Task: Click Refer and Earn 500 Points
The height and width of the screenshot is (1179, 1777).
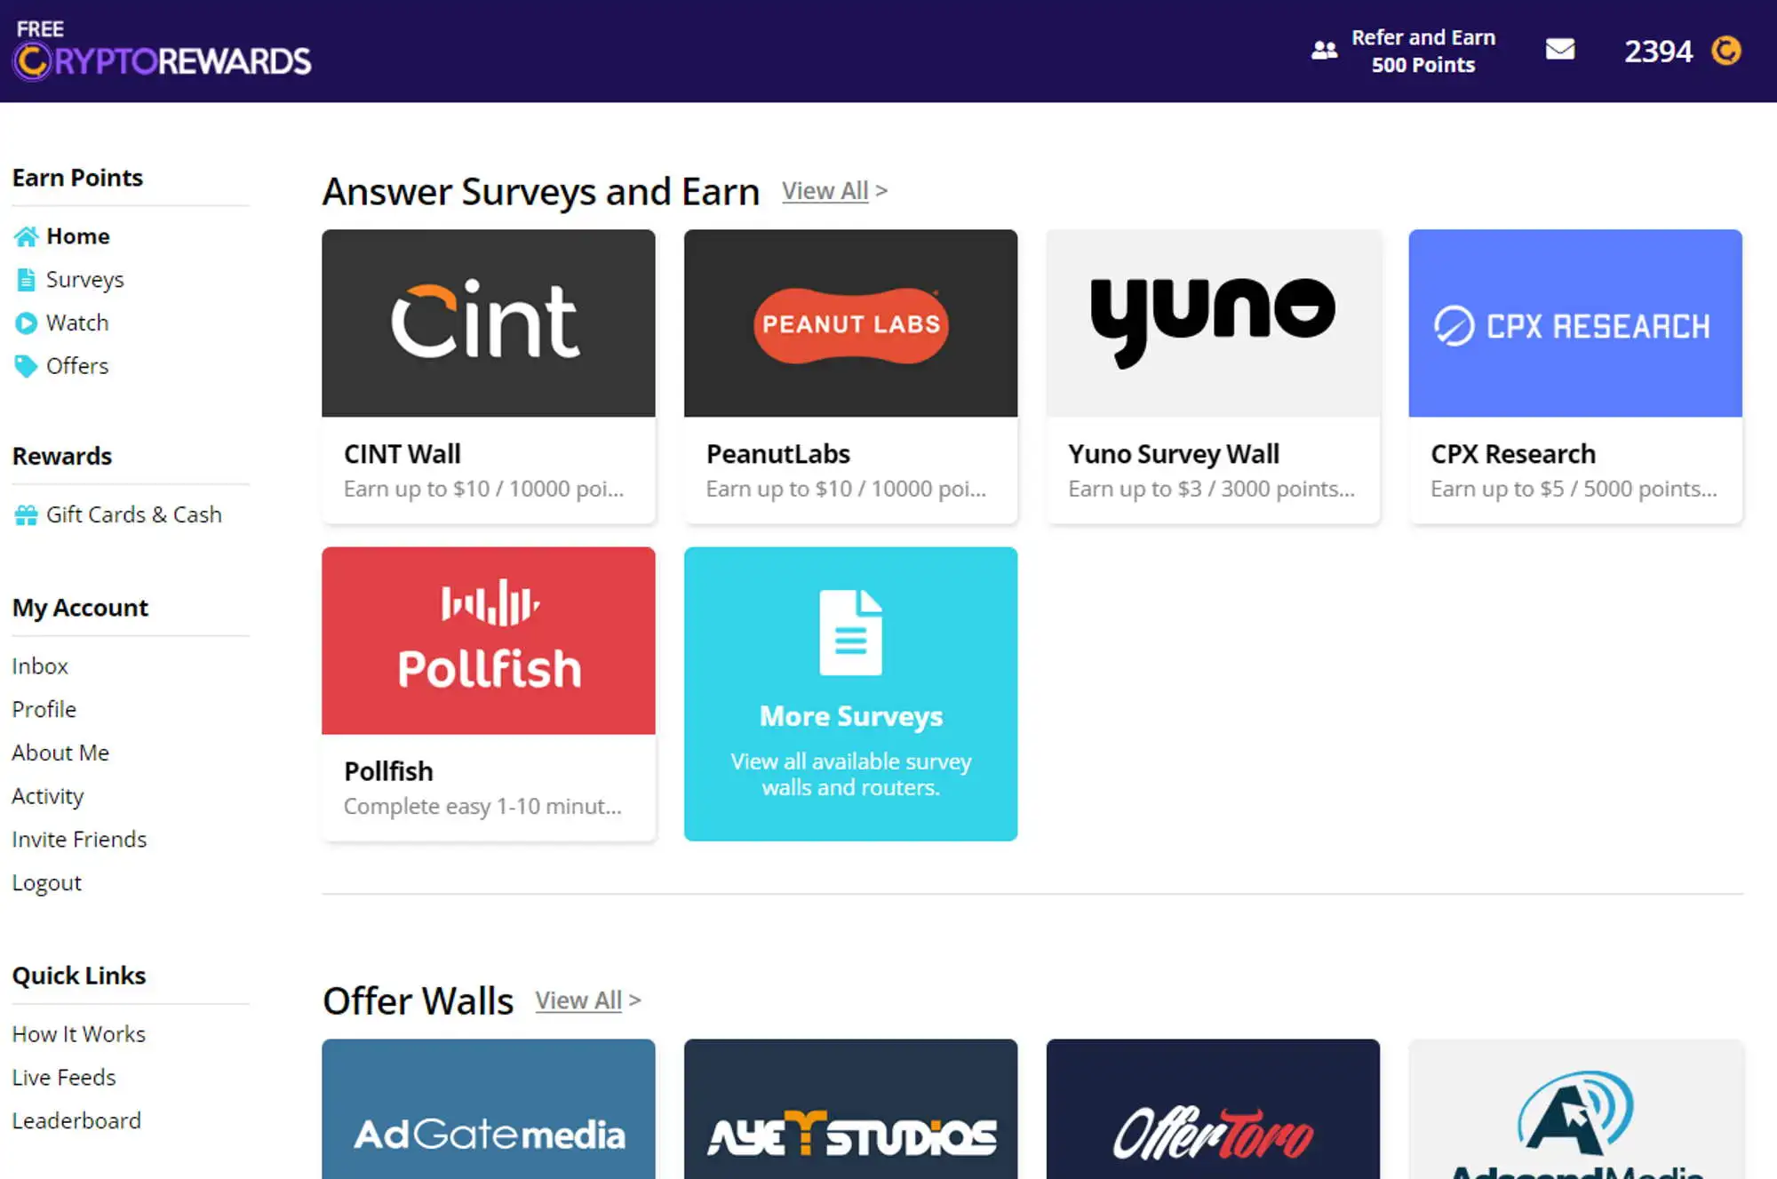Action: click(1423, 51)
